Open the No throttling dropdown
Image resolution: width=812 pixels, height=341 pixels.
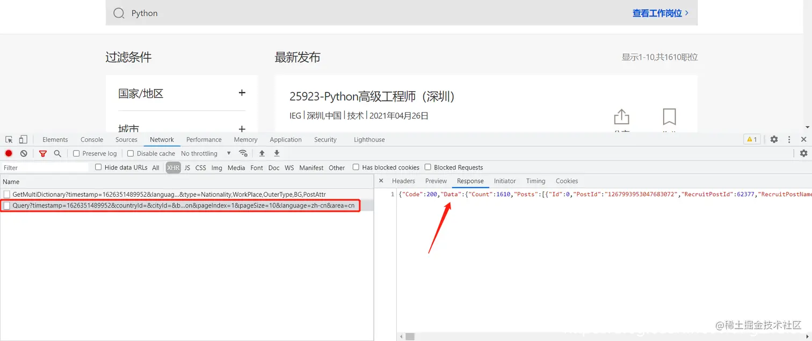(206, 153)
